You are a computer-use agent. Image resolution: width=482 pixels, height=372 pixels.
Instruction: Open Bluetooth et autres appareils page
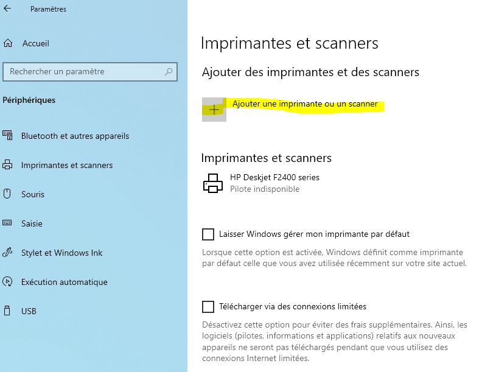coord(75,136)
